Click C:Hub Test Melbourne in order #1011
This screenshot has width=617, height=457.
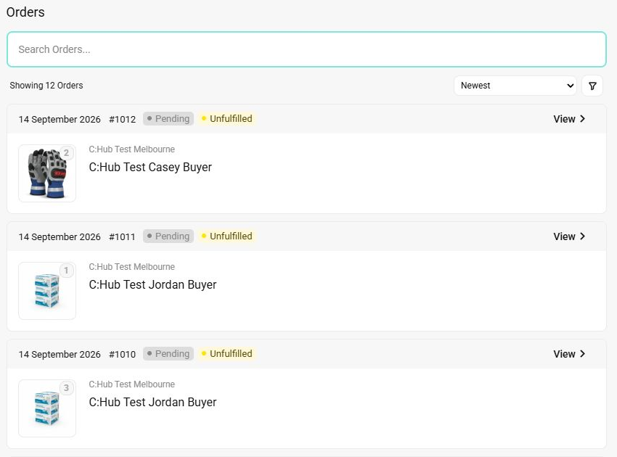click(x=132, y=267)
